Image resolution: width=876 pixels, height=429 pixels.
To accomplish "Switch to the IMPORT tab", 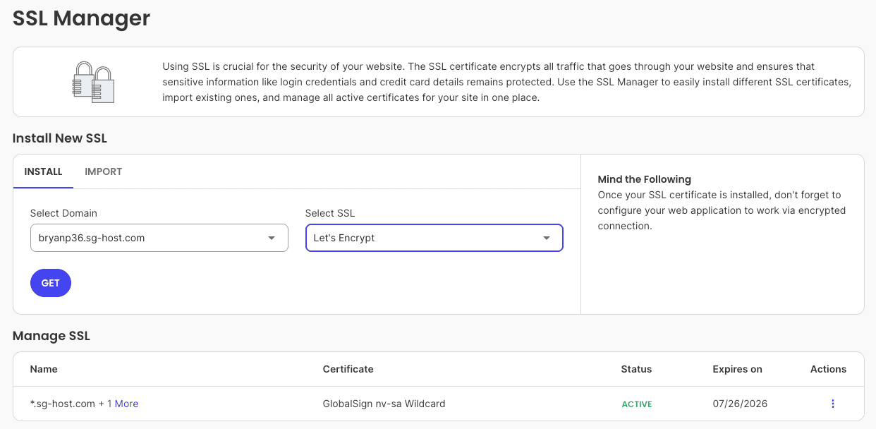I will pos(104,171).
